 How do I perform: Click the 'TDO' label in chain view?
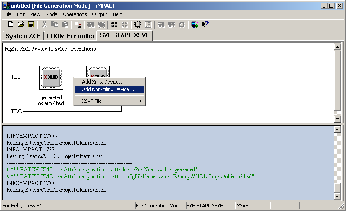tap(17, 111)
